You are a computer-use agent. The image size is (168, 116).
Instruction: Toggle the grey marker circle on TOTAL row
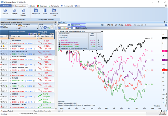coord(1,73)
